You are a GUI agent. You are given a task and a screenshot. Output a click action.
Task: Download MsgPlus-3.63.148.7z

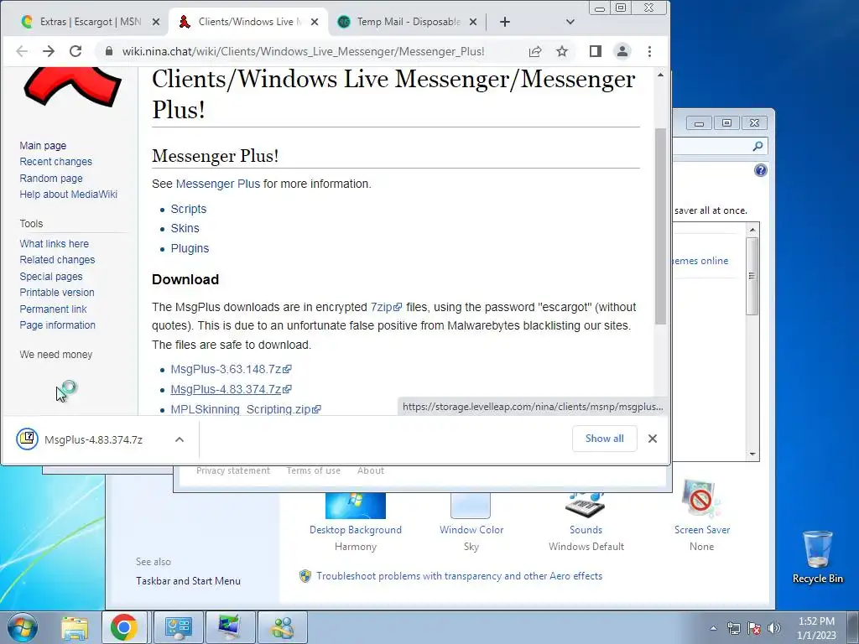[231, 369]
